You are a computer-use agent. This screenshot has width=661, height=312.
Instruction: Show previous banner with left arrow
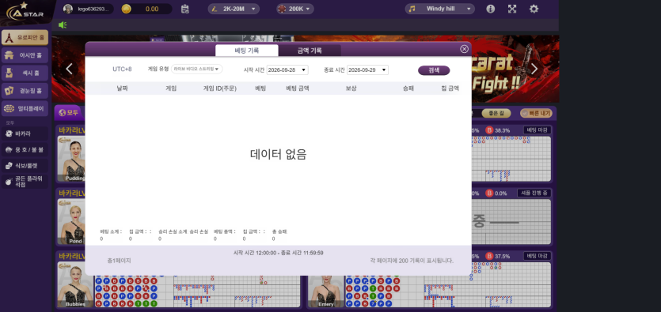[70, 69]
